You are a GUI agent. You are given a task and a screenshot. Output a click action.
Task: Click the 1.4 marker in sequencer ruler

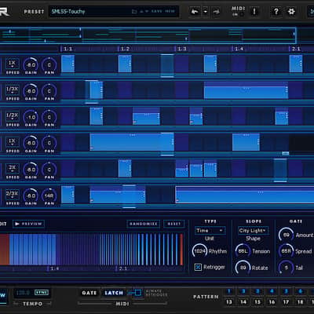[x=239, y=49]
